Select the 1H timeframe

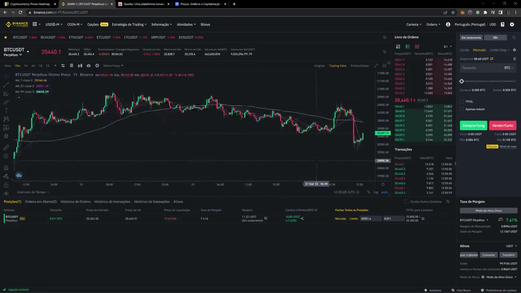tap(26, 66)
